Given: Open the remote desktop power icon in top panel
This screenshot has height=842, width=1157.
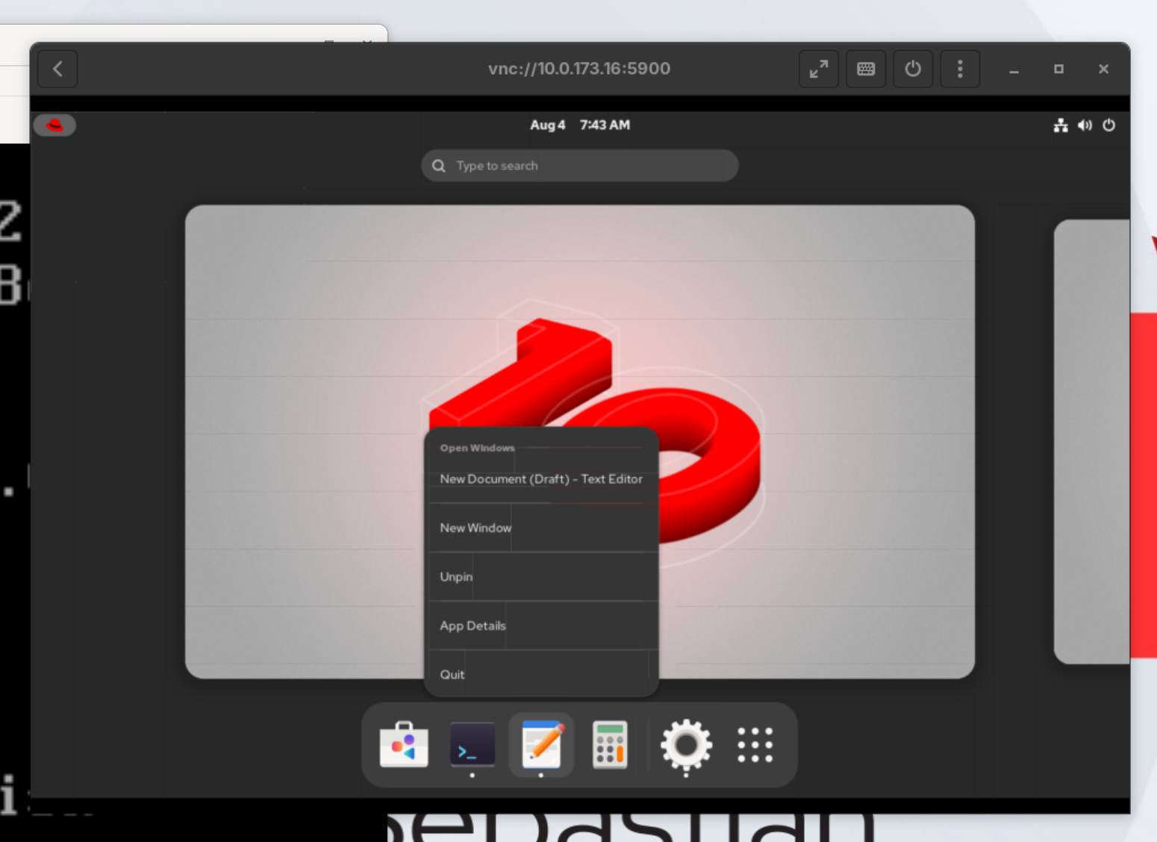Looking at the screenshot, I should click(1109, 125).
